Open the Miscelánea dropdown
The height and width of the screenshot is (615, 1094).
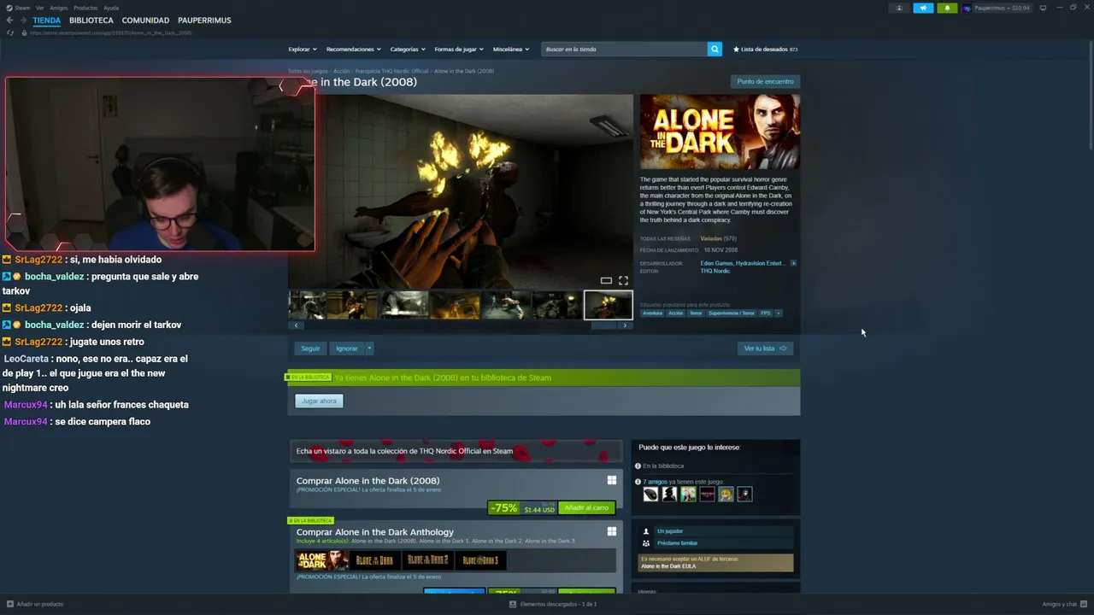pyautogui.click(x=511, y=50)
